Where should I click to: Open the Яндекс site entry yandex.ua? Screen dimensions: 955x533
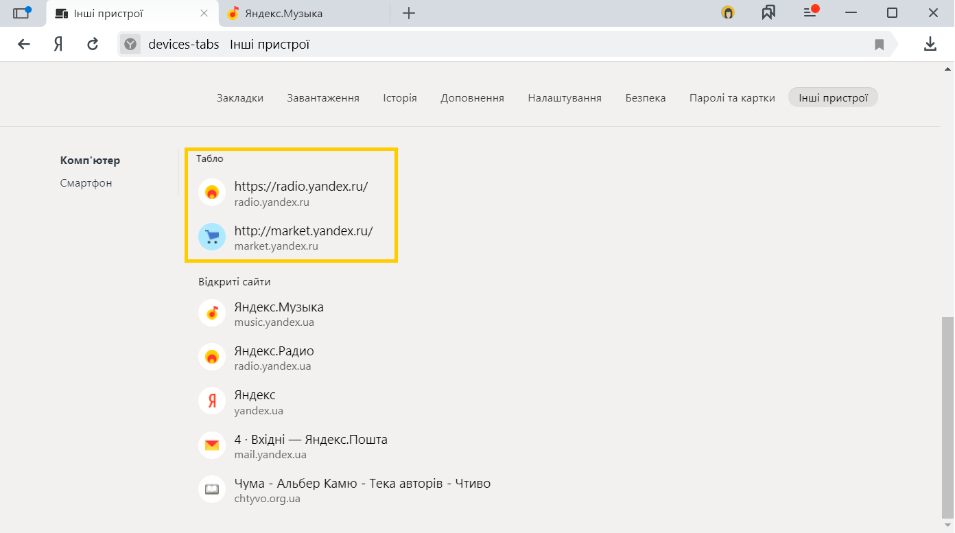pos(255,395)
